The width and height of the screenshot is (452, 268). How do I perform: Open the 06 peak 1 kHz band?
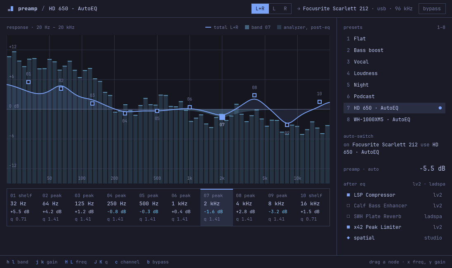pos(184,207)
